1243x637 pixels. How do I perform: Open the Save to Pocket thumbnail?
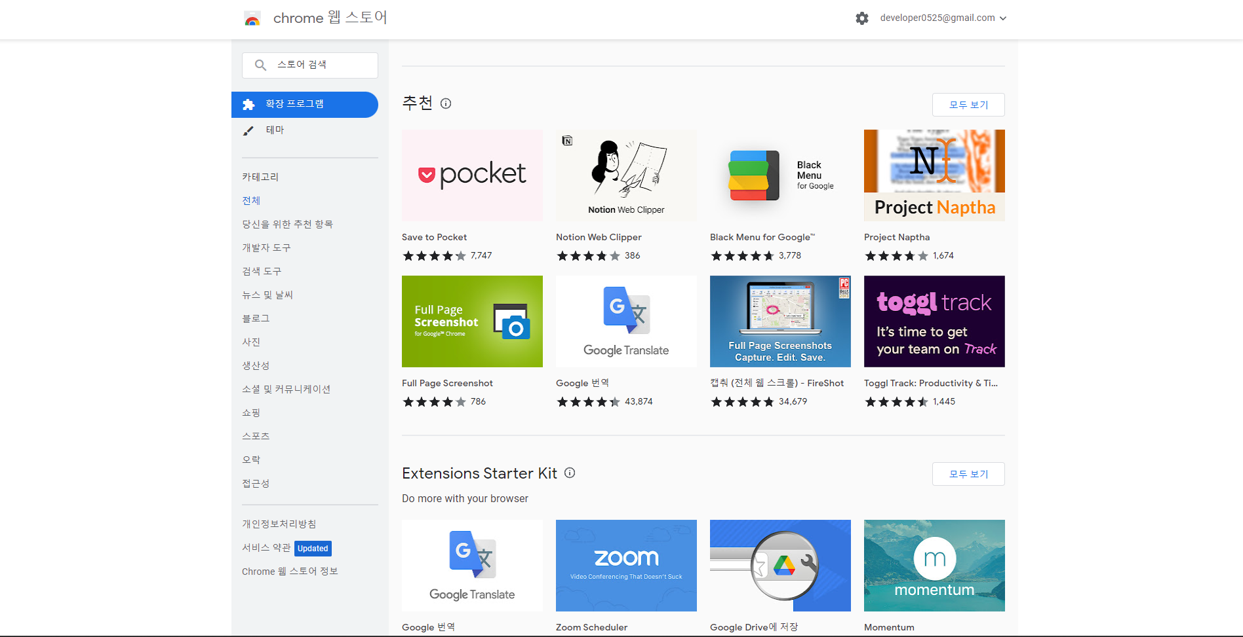(x=472, y=175)
